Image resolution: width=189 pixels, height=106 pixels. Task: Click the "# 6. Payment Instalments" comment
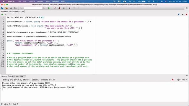(20, 54)
